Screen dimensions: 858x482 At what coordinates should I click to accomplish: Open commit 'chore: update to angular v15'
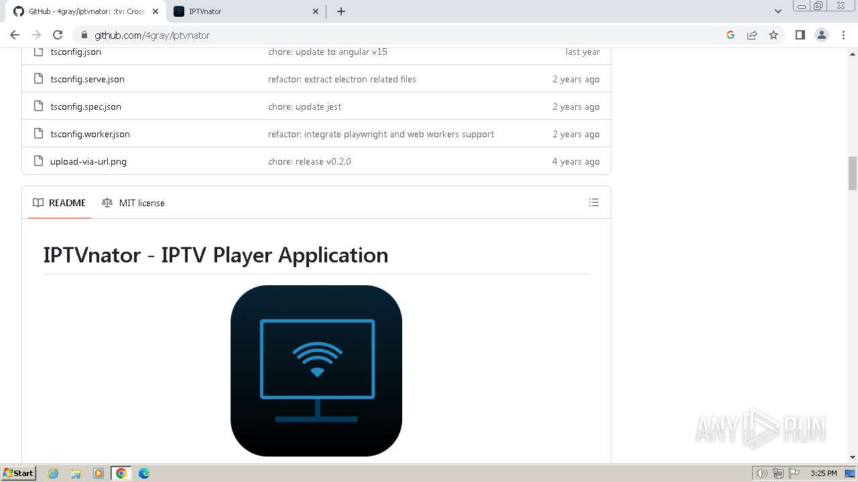(328, 52)
